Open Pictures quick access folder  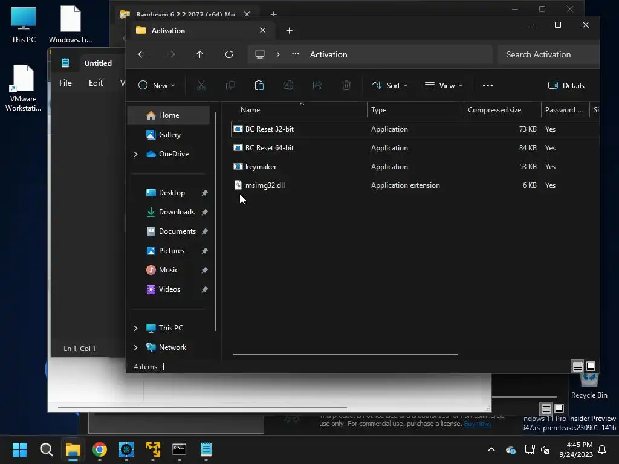pyautogui.click(x=172, y=251)
